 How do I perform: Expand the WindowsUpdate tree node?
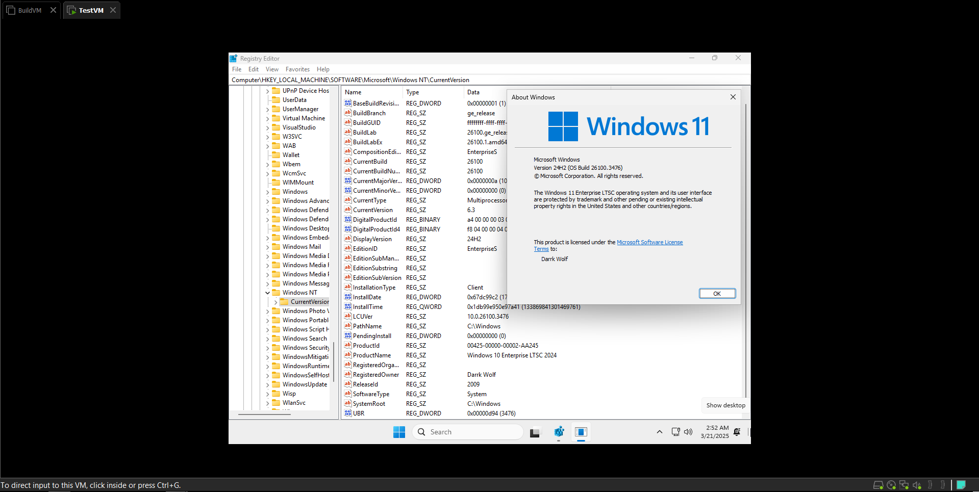pyautogui.click(x=267, y=384)
